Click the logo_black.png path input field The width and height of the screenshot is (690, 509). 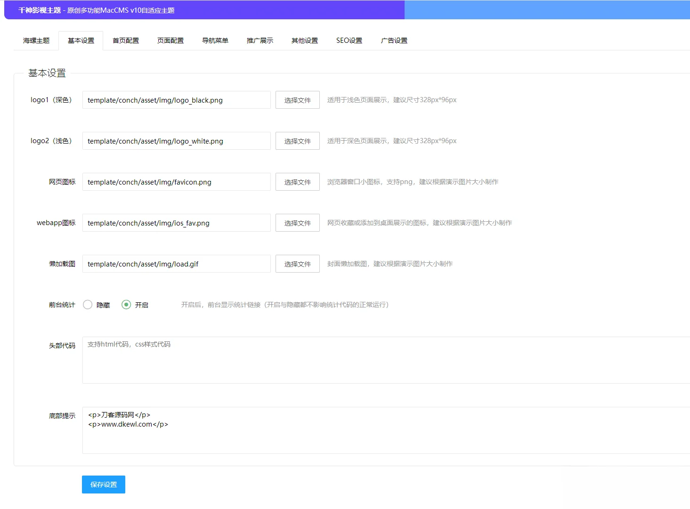[x=176, y=100]
